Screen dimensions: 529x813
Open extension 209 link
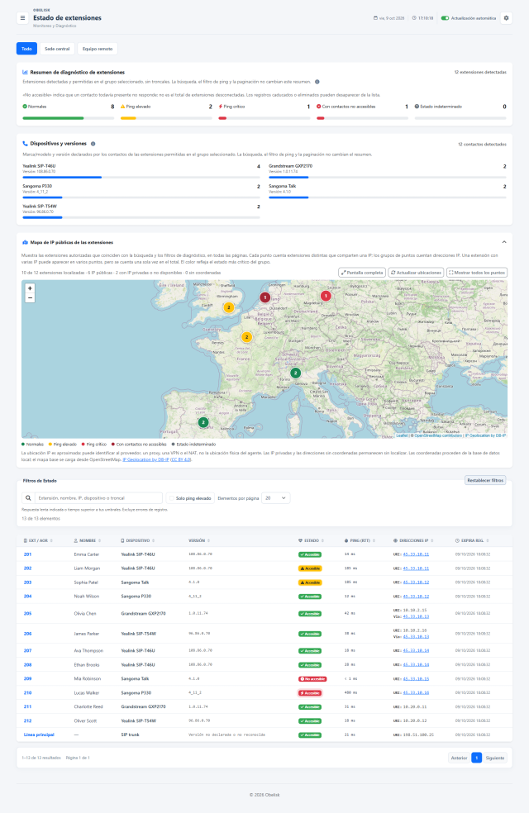tap(27, 678)
